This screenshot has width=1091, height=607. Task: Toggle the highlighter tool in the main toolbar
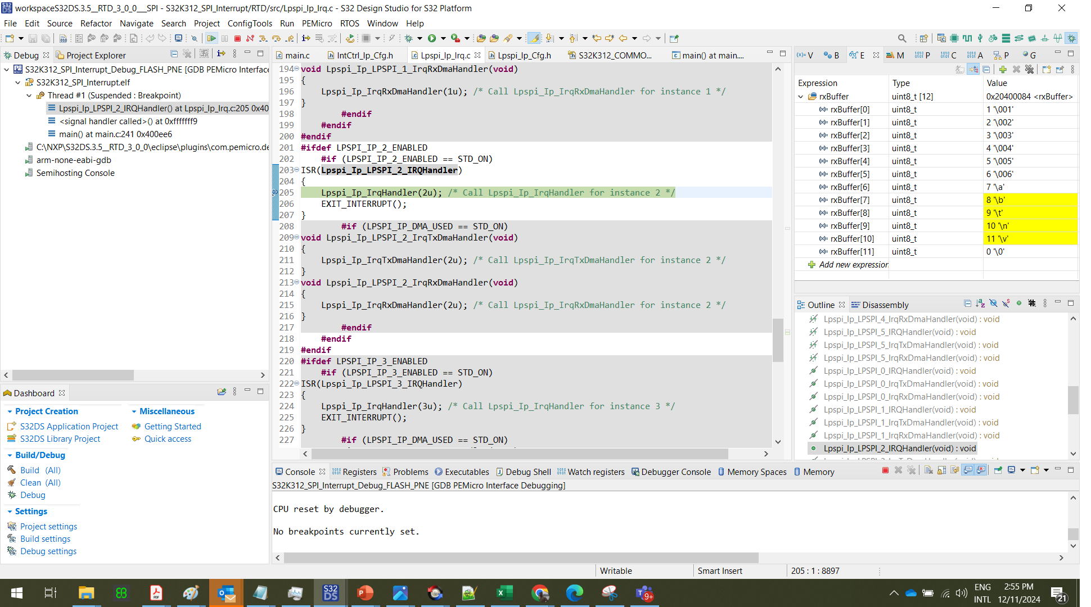[533, 38]
